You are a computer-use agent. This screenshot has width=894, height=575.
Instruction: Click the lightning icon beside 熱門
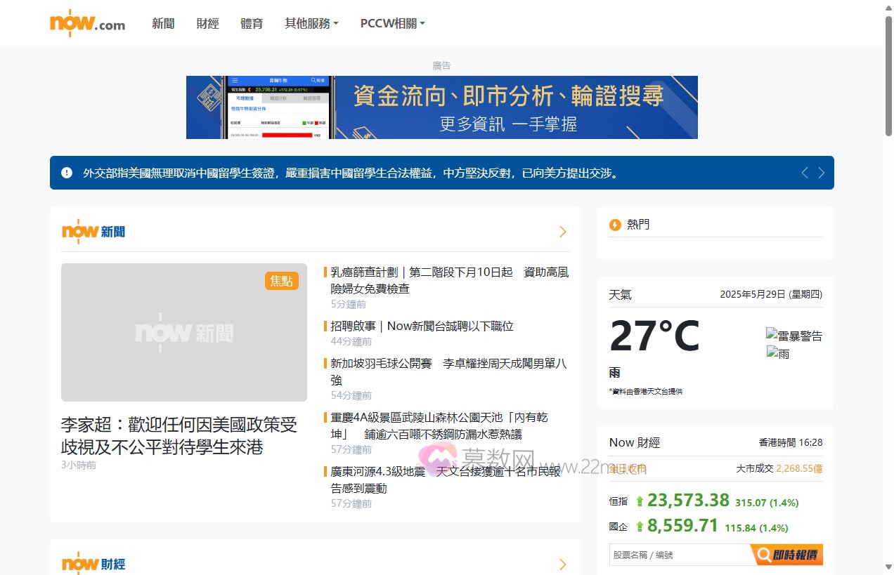pos(615,225)
